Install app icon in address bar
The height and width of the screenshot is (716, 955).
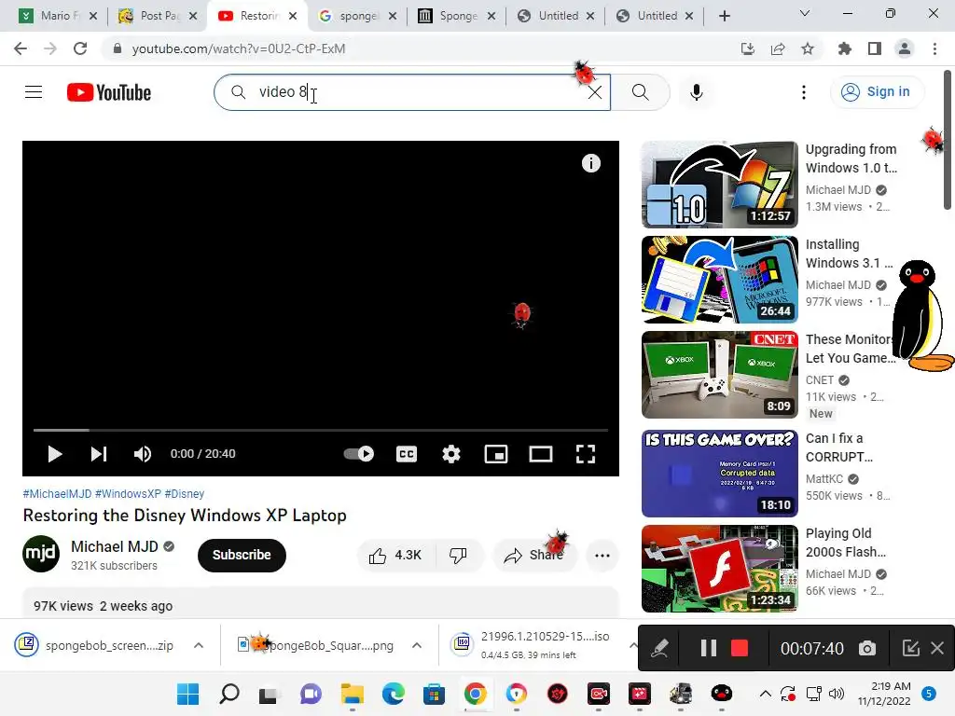click(x=747, y=48)
